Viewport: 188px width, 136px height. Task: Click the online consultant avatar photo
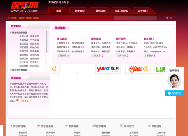pyautogui.click(x=174, y=81)
